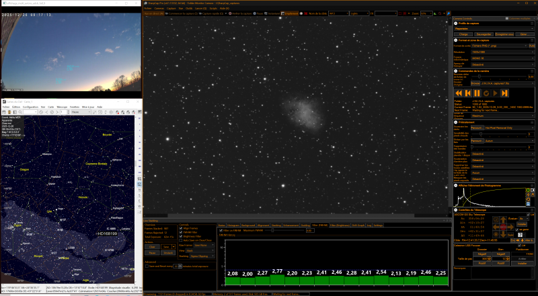Screen dimensions: 538x296
Task: Toggle Filter on FWHM checkbox
Action: (x=221, y=231)
